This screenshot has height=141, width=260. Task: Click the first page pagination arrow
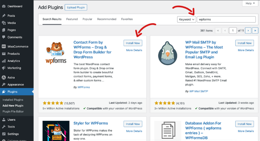pos(218,30)
